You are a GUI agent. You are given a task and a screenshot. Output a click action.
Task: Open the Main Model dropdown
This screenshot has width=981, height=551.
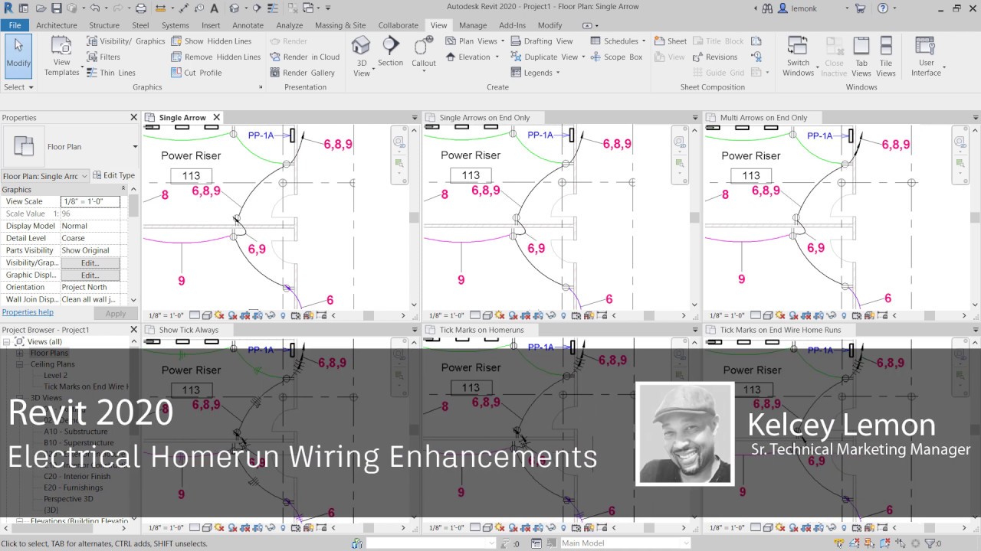(x=687, y=543)
